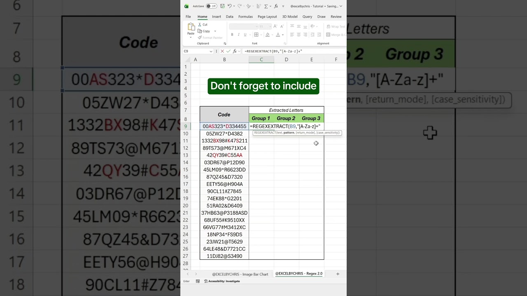This screenshot has height=296, width=527.
Task: Click the Fill Color bucket
Action: 267,35
